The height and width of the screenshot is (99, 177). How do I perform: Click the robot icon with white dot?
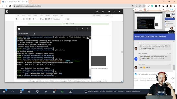pyautogui.click(x=71, y=92)
